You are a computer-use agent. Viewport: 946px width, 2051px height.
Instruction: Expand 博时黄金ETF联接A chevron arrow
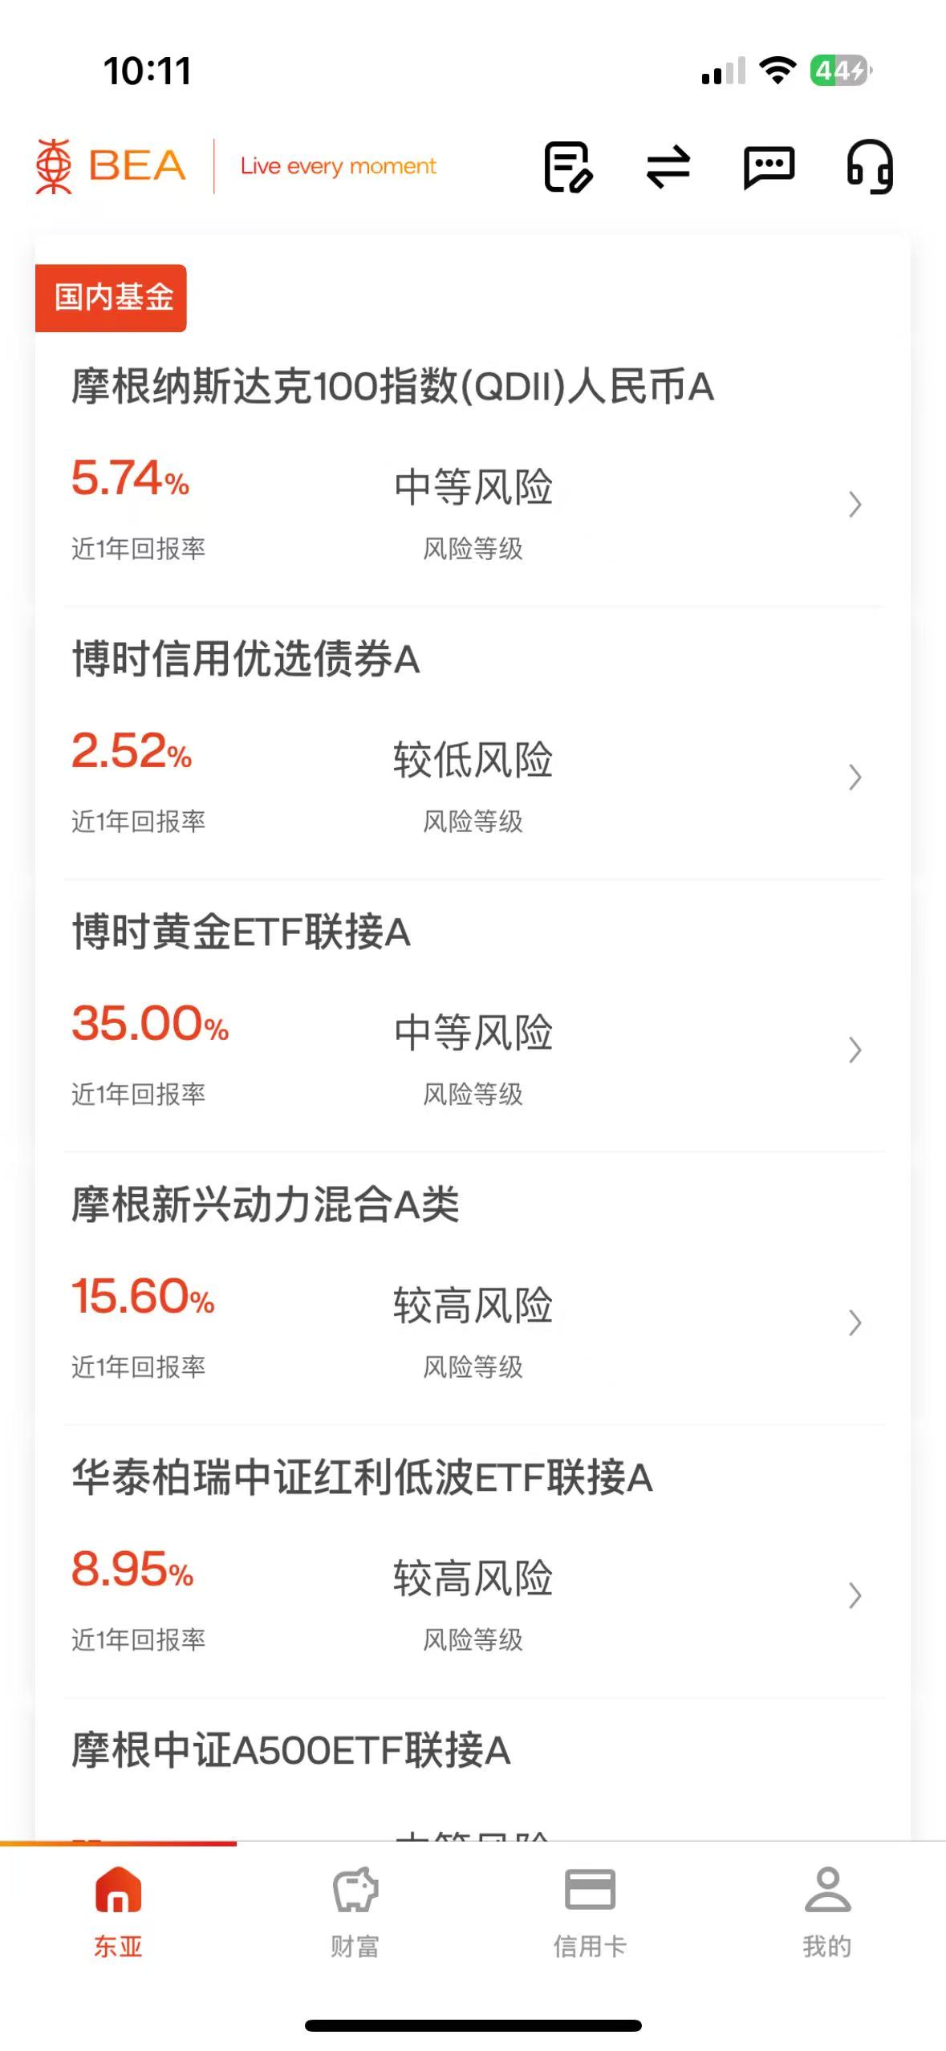(x=855, y=1050)
